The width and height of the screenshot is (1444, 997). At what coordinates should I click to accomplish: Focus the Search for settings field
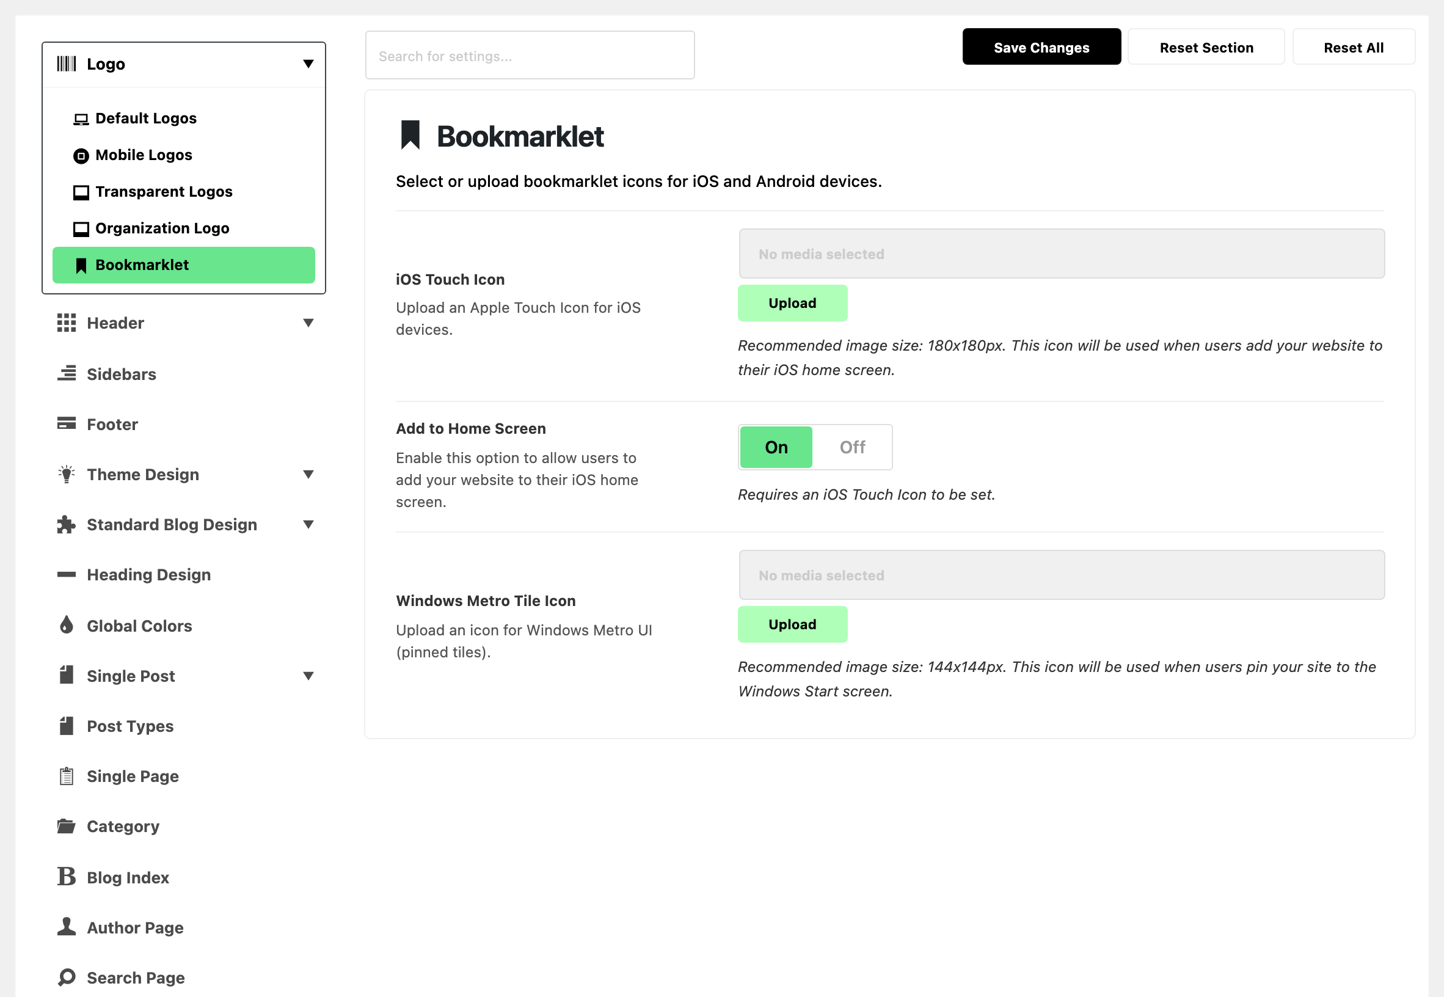(530, 56)
